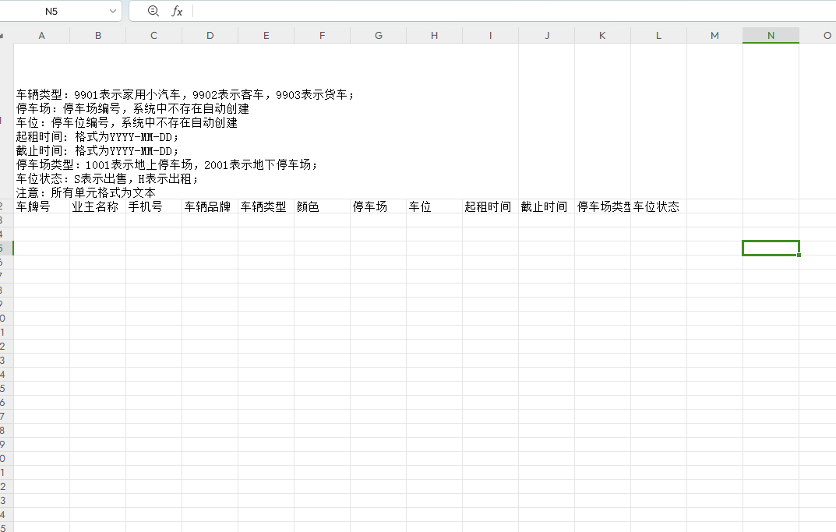The width and height of the screenshot is (836, 532).
Task: Select column H header
Action: pos(434,36)
